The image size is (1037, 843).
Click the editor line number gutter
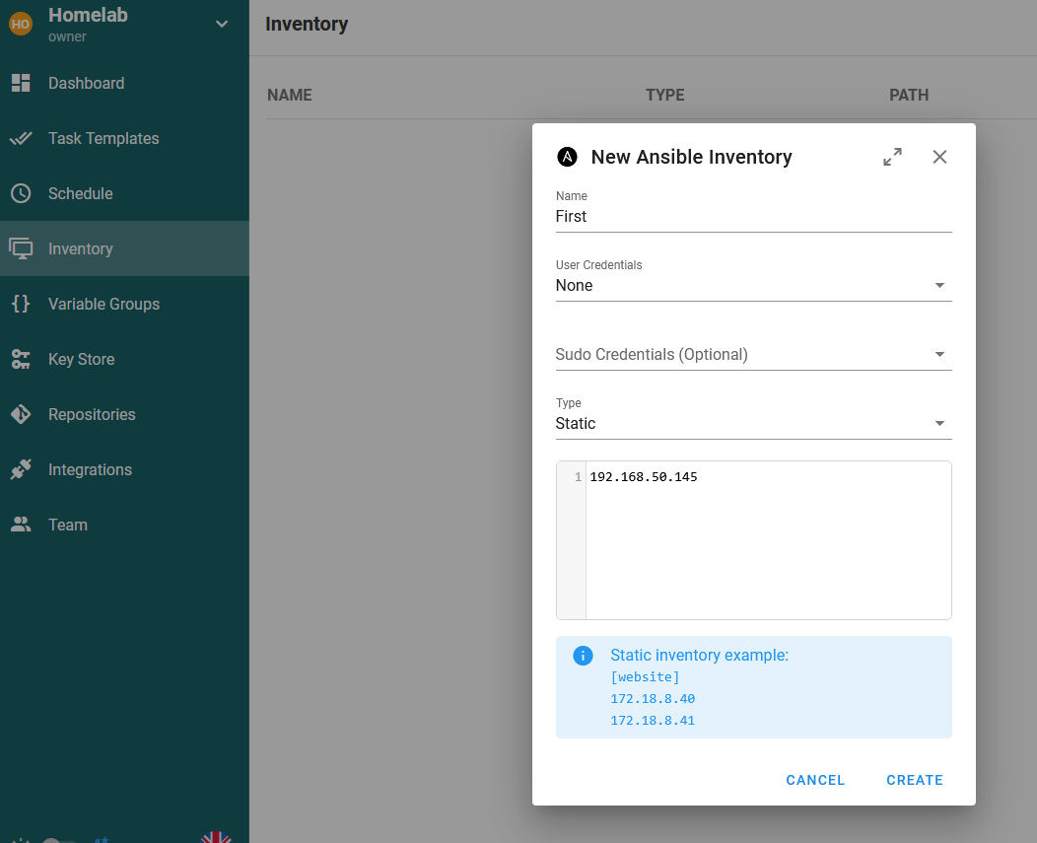click(x=572, y=540)
